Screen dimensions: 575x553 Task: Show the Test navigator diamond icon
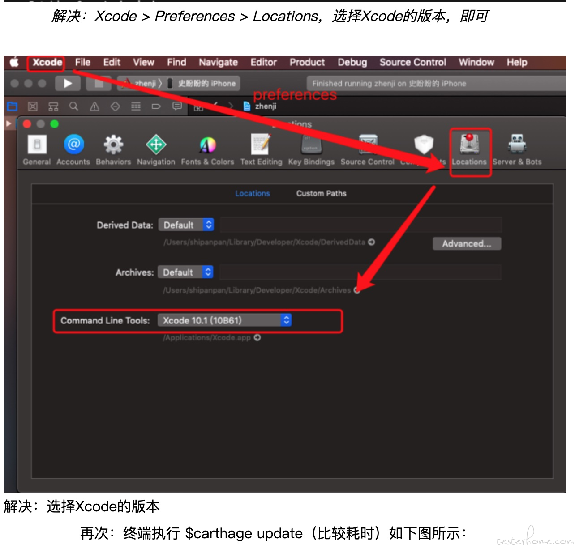point(115,106)
